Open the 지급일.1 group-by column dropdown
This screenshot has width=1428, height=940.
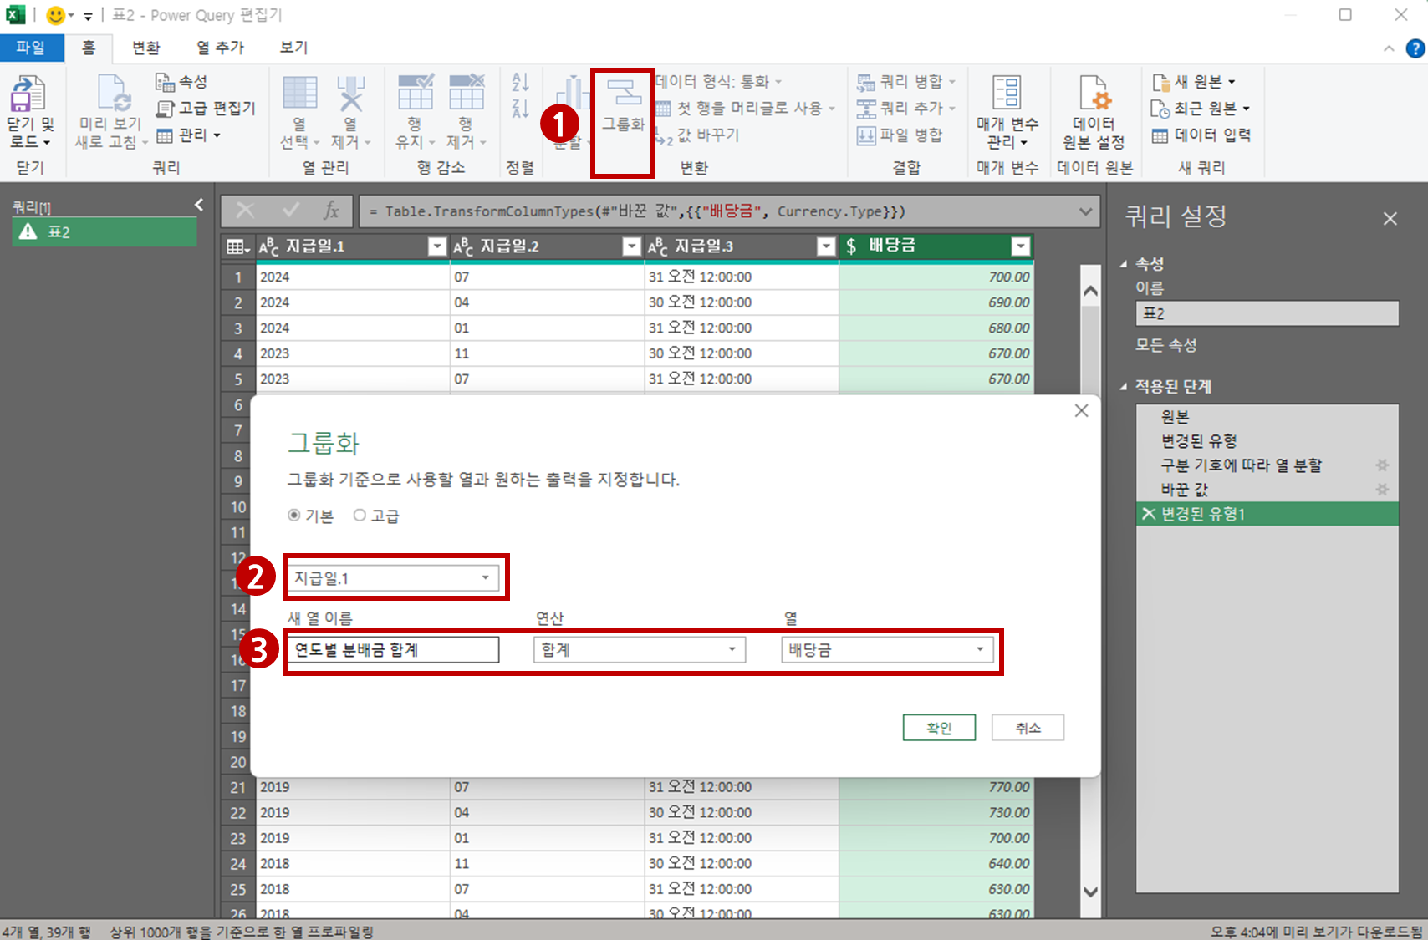pyautogui.click(x=485, y=577)
